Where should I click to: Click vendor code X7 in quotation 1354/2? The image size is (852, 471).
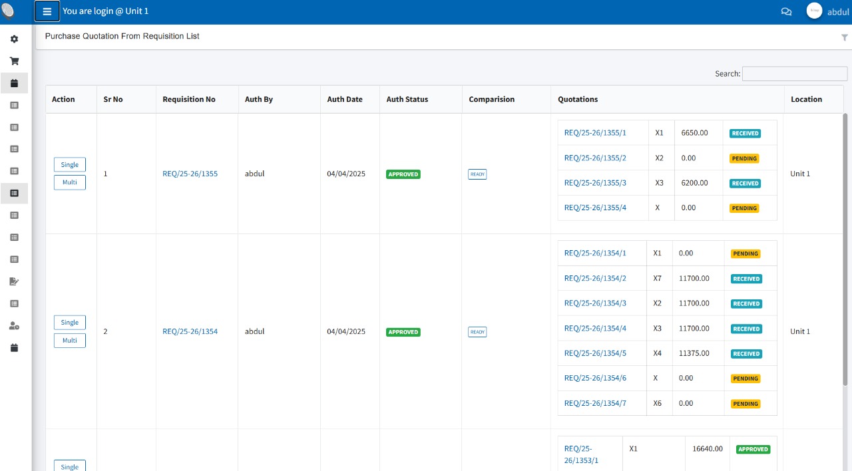coord(658,278)
